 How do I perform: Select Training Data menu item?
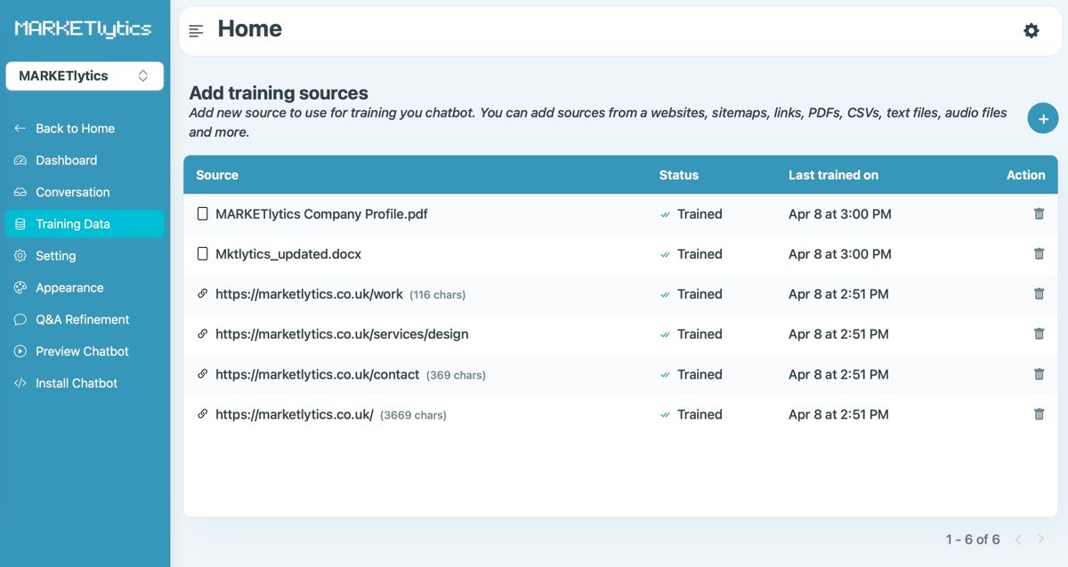coord(85,224)
